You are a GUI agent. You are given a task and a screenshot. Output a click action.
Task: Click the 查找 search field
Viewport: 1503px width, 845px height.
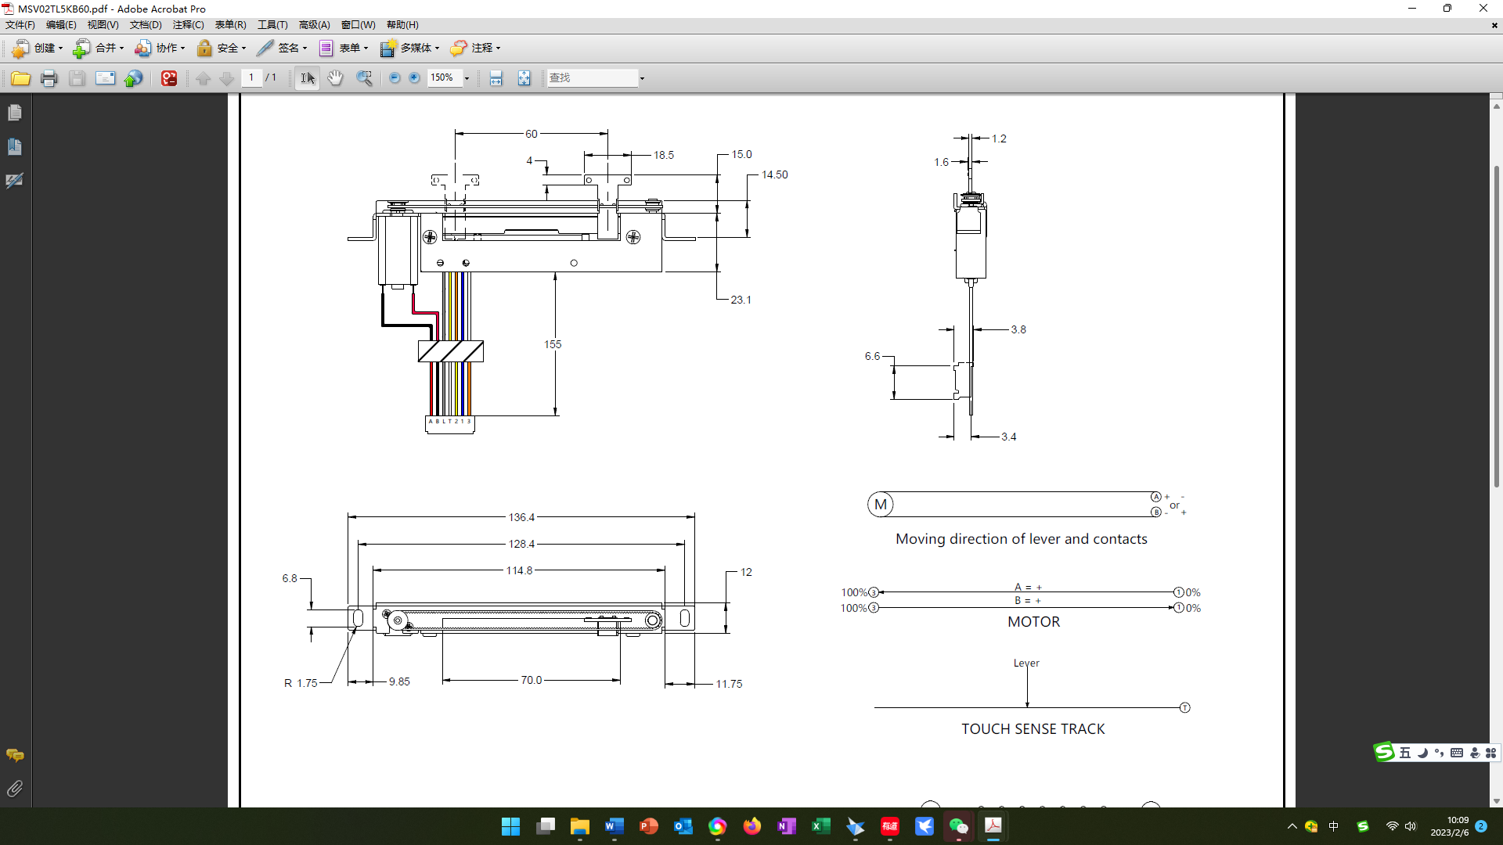(x=593, y=78)
